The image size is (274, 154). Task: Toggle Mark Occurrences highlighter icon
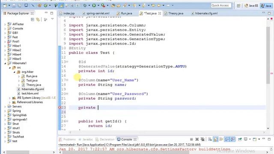61,6
